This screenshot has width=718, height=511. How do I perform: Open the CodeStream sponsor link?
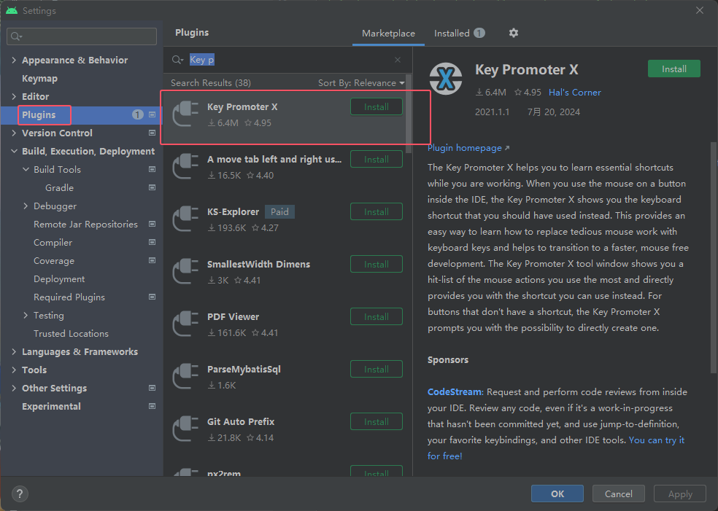click(x=455, y=392)
